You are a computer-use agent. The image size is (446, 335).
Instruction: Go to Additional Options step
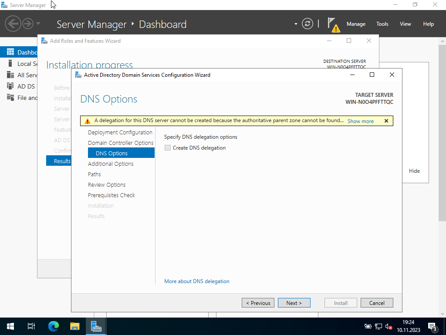tap(111, 164)
